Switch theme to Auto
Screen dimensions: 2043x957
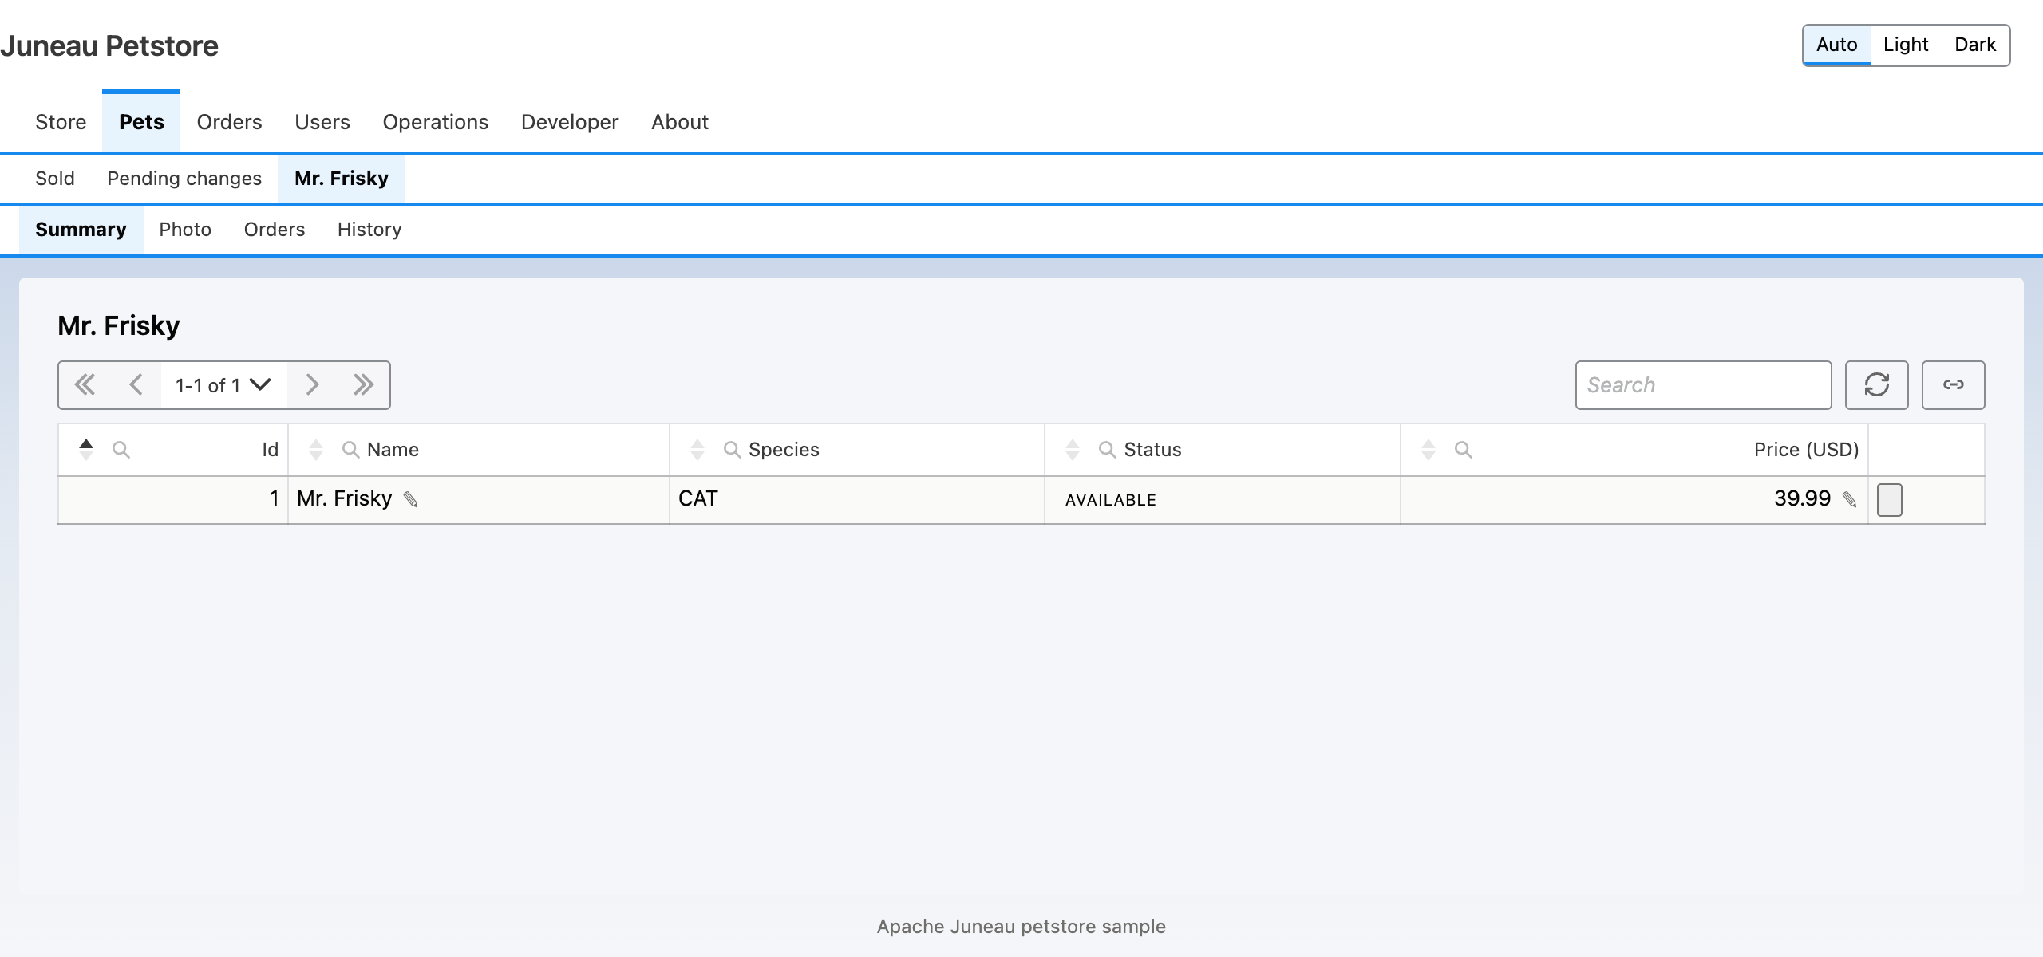1836,45
